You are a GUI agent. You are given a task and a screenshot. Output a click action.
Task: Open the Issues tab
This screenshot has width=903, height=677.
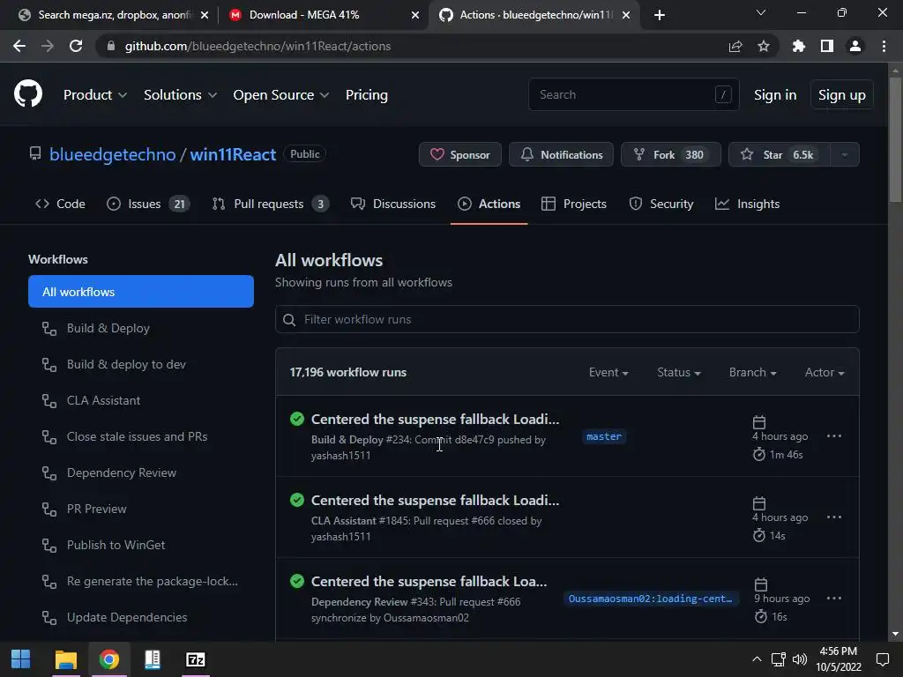coord(148,204)
